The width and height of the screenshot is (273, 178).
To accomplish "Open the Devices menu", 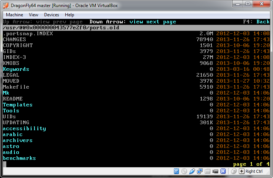I will click(52, 15).
